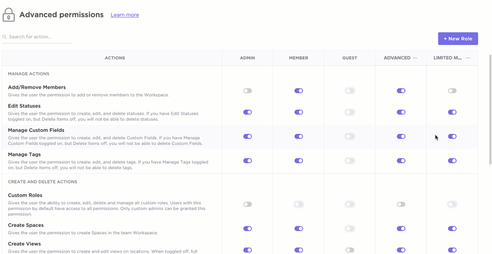Select the Guest column header
Image resolution: width=492 pixels, height=254 pixels.
(x=350, y=58)
